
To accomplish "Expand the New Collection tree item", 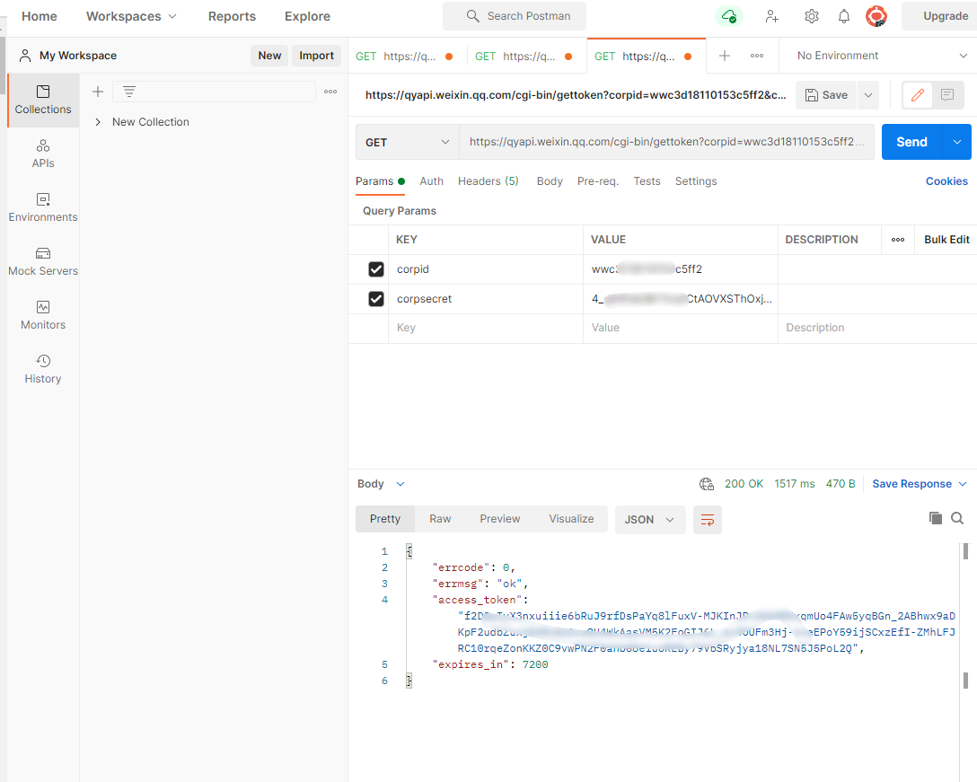I will pyautogui.click(x=98, y=122).
